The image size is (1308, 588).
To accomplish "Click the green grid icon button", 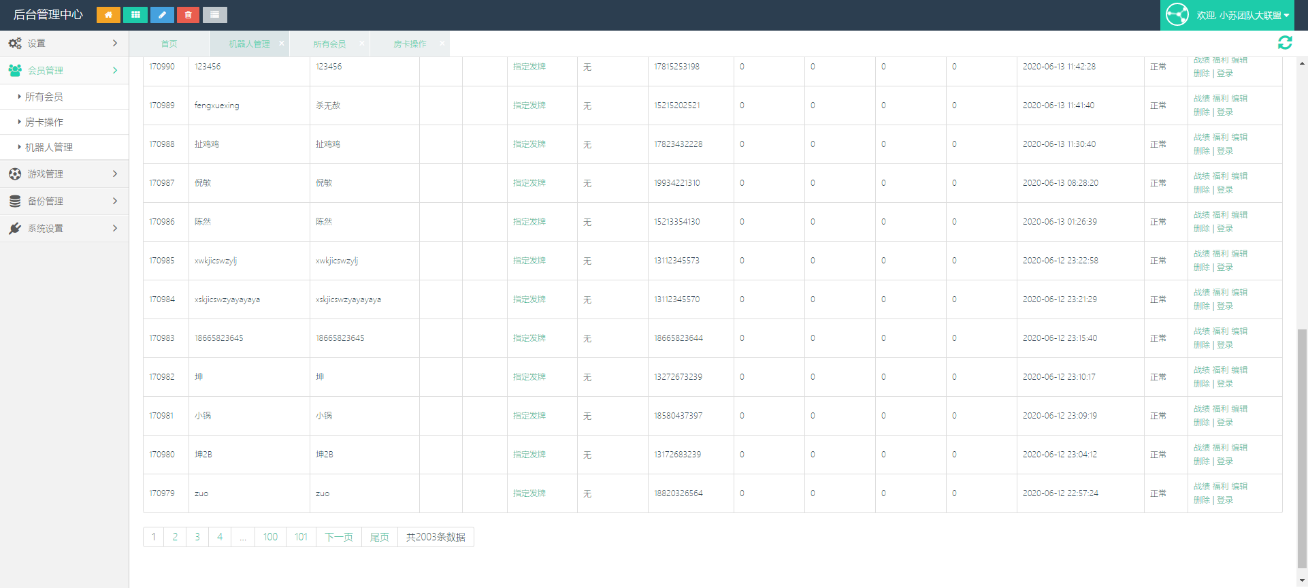I will 135,14.
